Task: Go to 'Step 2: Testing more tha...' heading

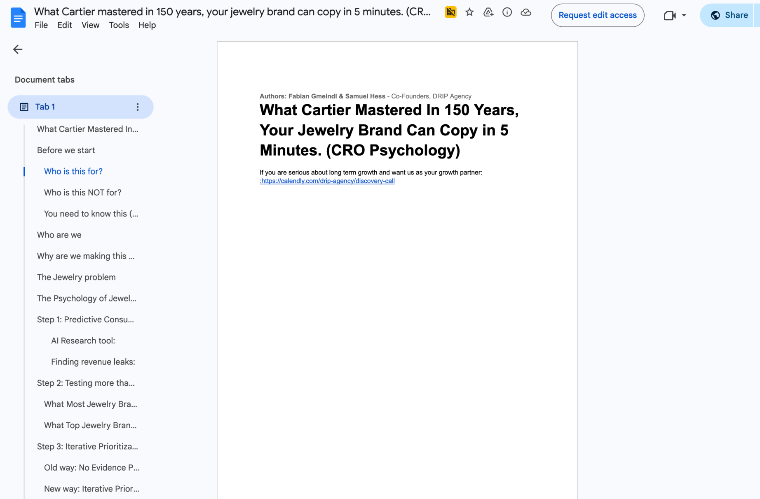Action: tap(86, 383)
